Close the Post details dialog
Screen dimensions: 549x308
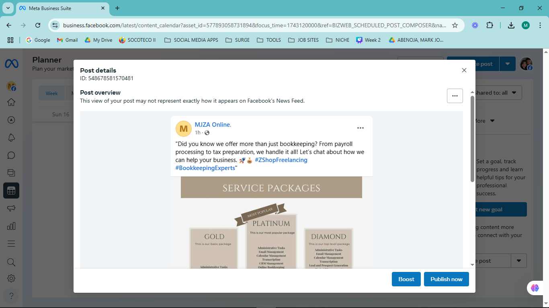pos(464,70)
